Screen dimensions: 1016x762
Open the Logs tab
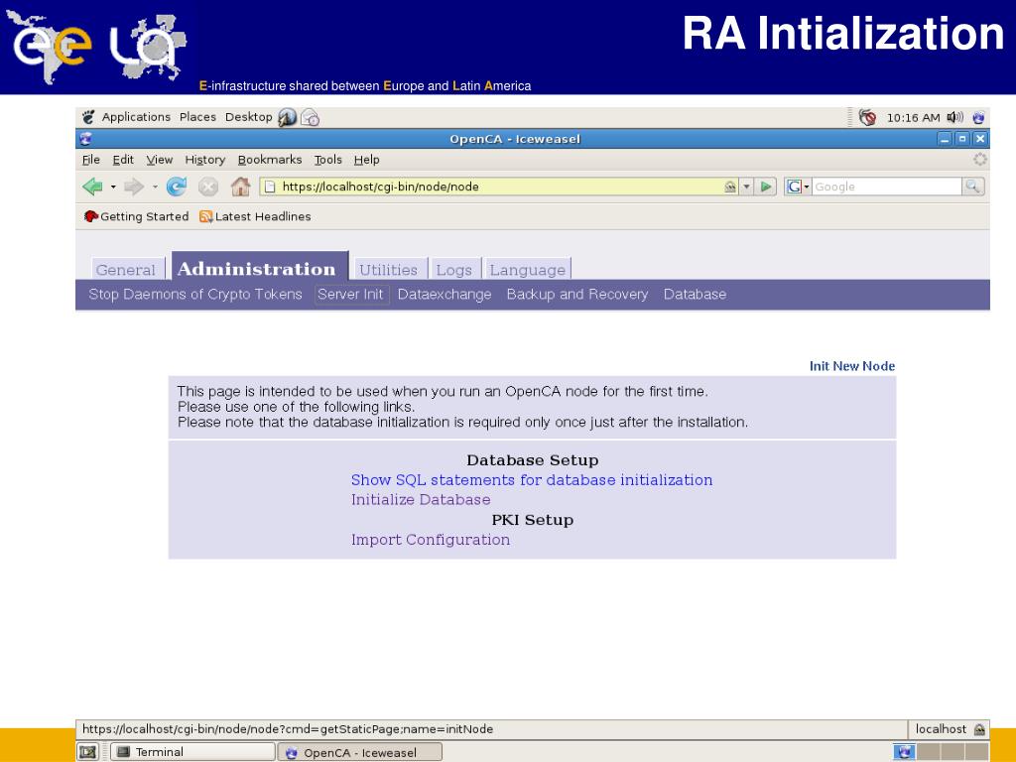(454, 270)
